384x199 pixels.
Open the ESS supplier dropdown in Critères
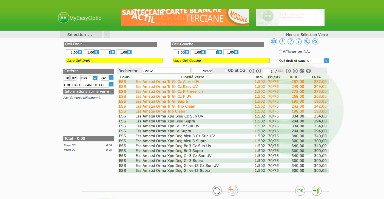[89, 78]
